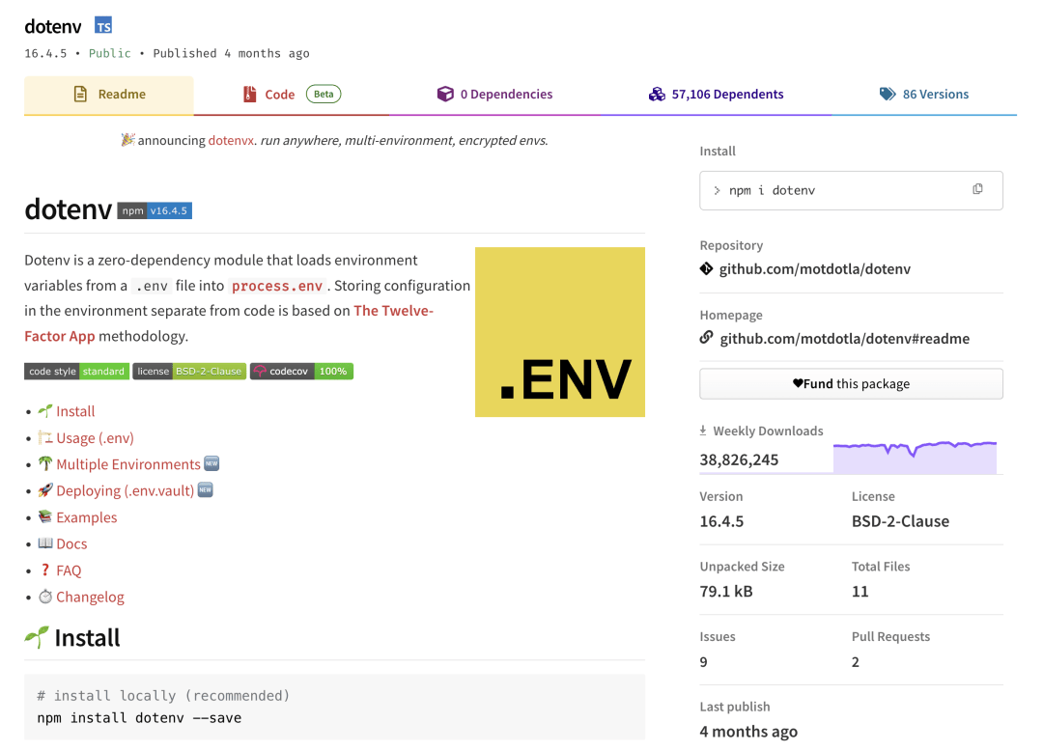Open the 0 Dependencies tab

[495, 95]
